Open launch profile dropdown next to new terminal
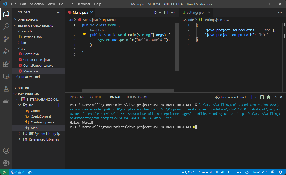 point(256,97)
